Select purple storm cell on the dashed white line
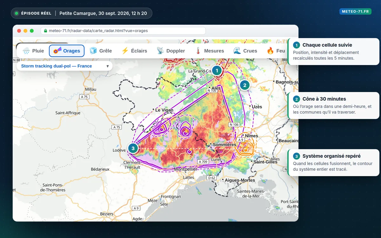This screenshot has width=381, height=238. (190, 152)
